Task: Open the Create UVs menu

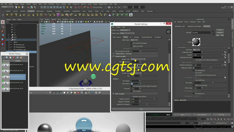Action: [76, 4]
